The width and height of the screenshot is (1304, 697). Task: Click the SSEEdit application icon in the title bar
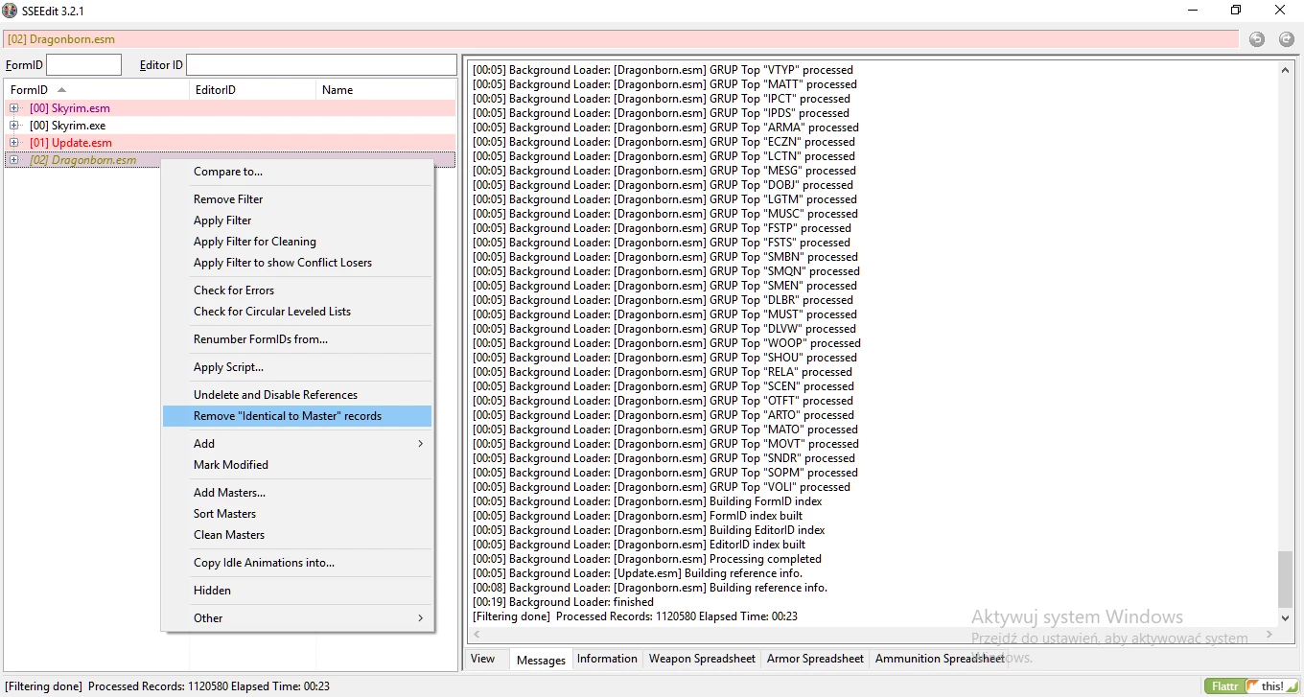coord(10,11)
